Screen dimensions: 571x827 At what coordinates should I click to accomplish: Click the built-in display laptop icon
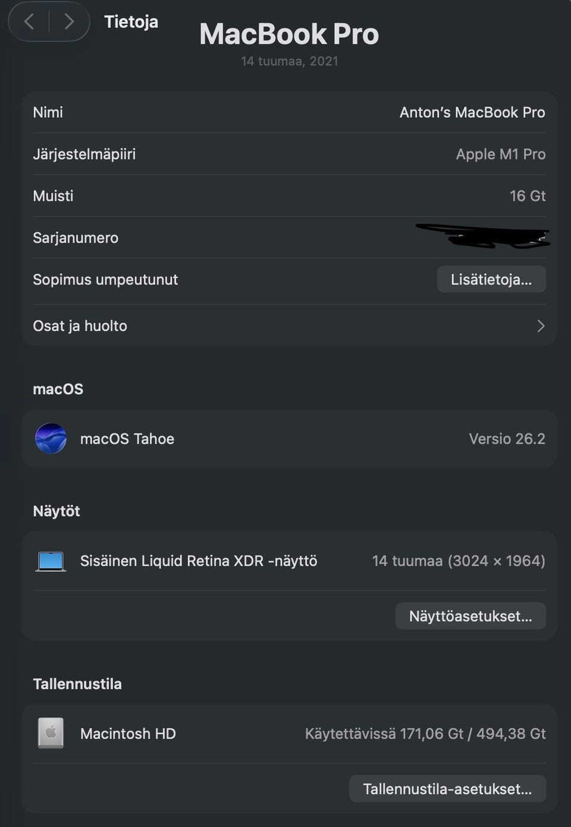point(51,561)
